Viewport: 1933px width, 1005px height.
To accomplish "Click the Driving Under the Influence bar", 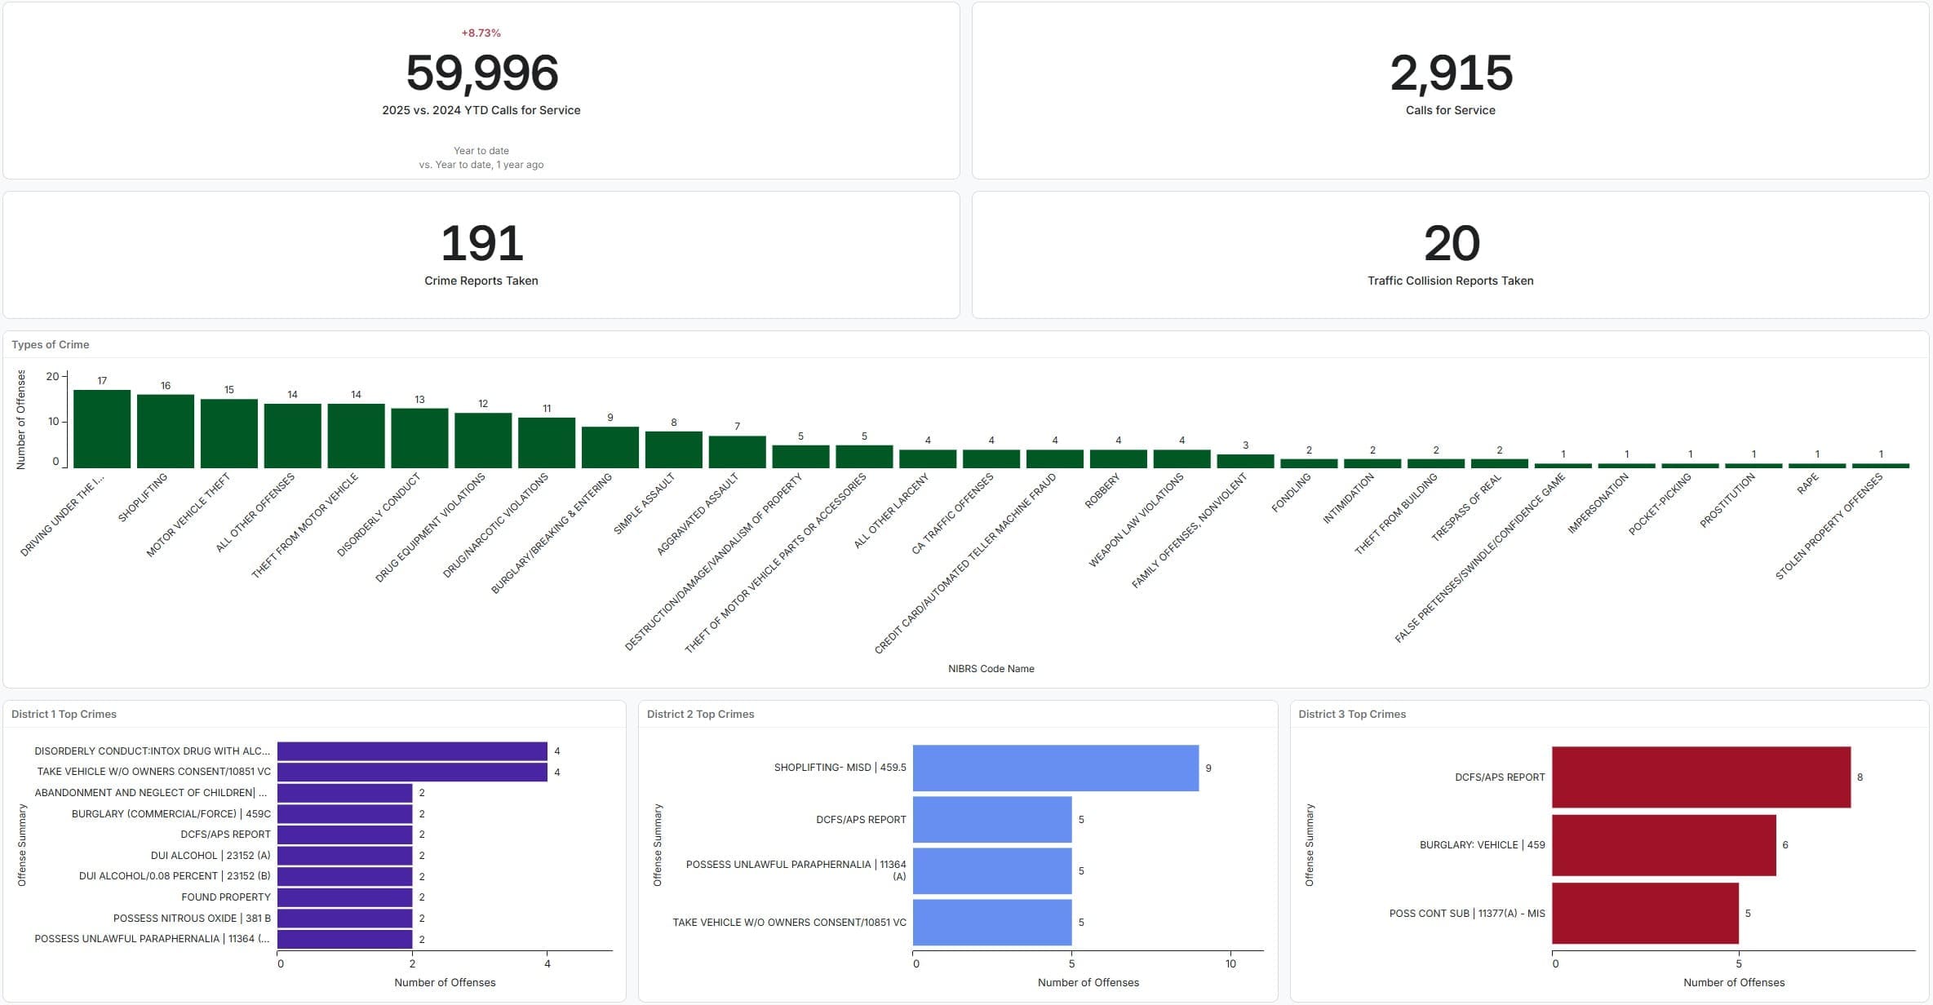I will 102,429.
